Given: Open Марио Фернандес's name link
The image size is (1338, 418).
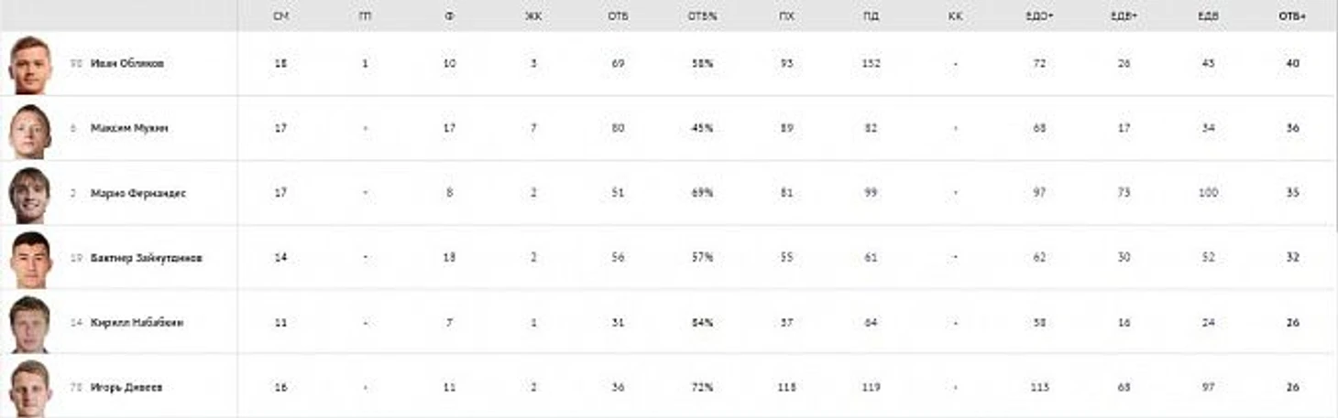Looking at the screenshot, I should [x=138, y=194].
